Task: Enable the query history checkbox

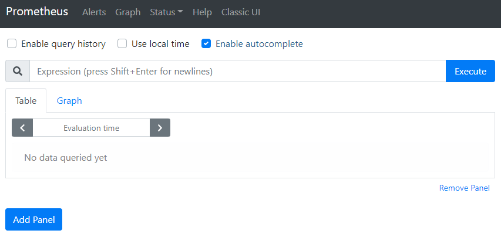Action: pos(12,43)
